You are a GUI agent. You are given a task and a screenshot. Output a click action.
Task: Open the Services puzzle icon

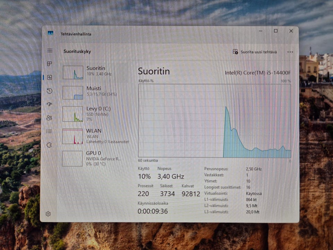49,145
